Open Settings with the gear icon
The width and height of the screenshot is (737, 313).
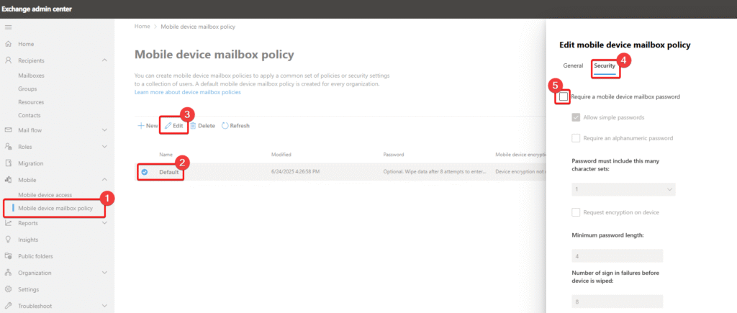coord(8,289)
